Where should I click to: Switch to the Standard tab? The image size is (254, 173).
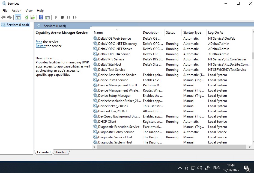coord(61,152)
